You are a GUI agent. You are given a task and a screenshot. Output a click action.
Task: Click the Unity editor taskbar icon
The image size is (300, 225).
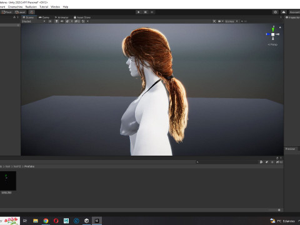point(97,221)
